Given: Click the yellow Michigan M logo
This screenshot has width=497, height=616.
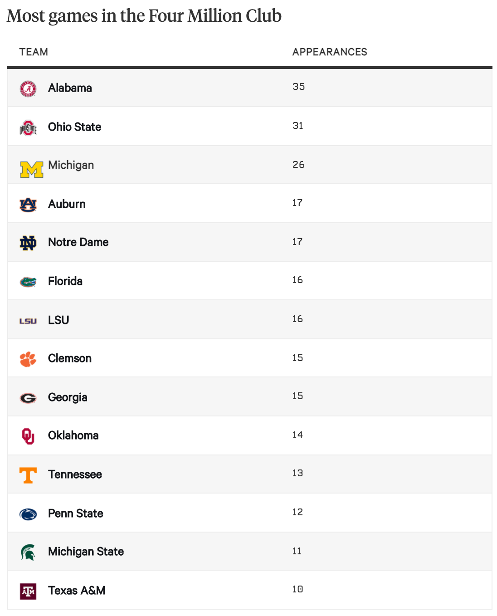Looking at the screenshot, I should [32, 170].
